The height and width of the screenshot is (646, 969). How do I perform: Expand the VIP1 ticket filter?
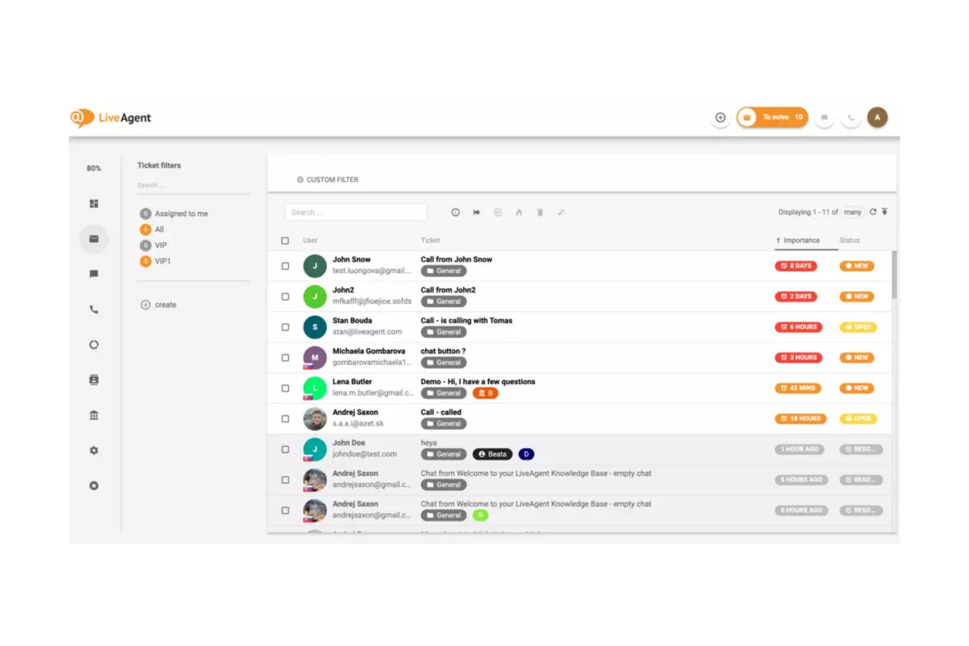161,260
